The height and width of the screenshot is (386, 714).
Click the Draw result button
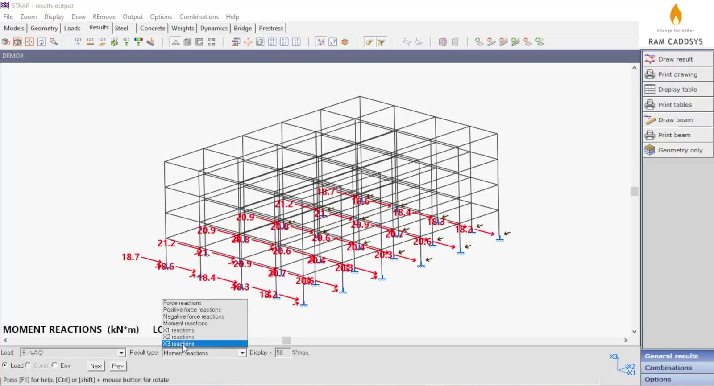(x=678, y=59)
